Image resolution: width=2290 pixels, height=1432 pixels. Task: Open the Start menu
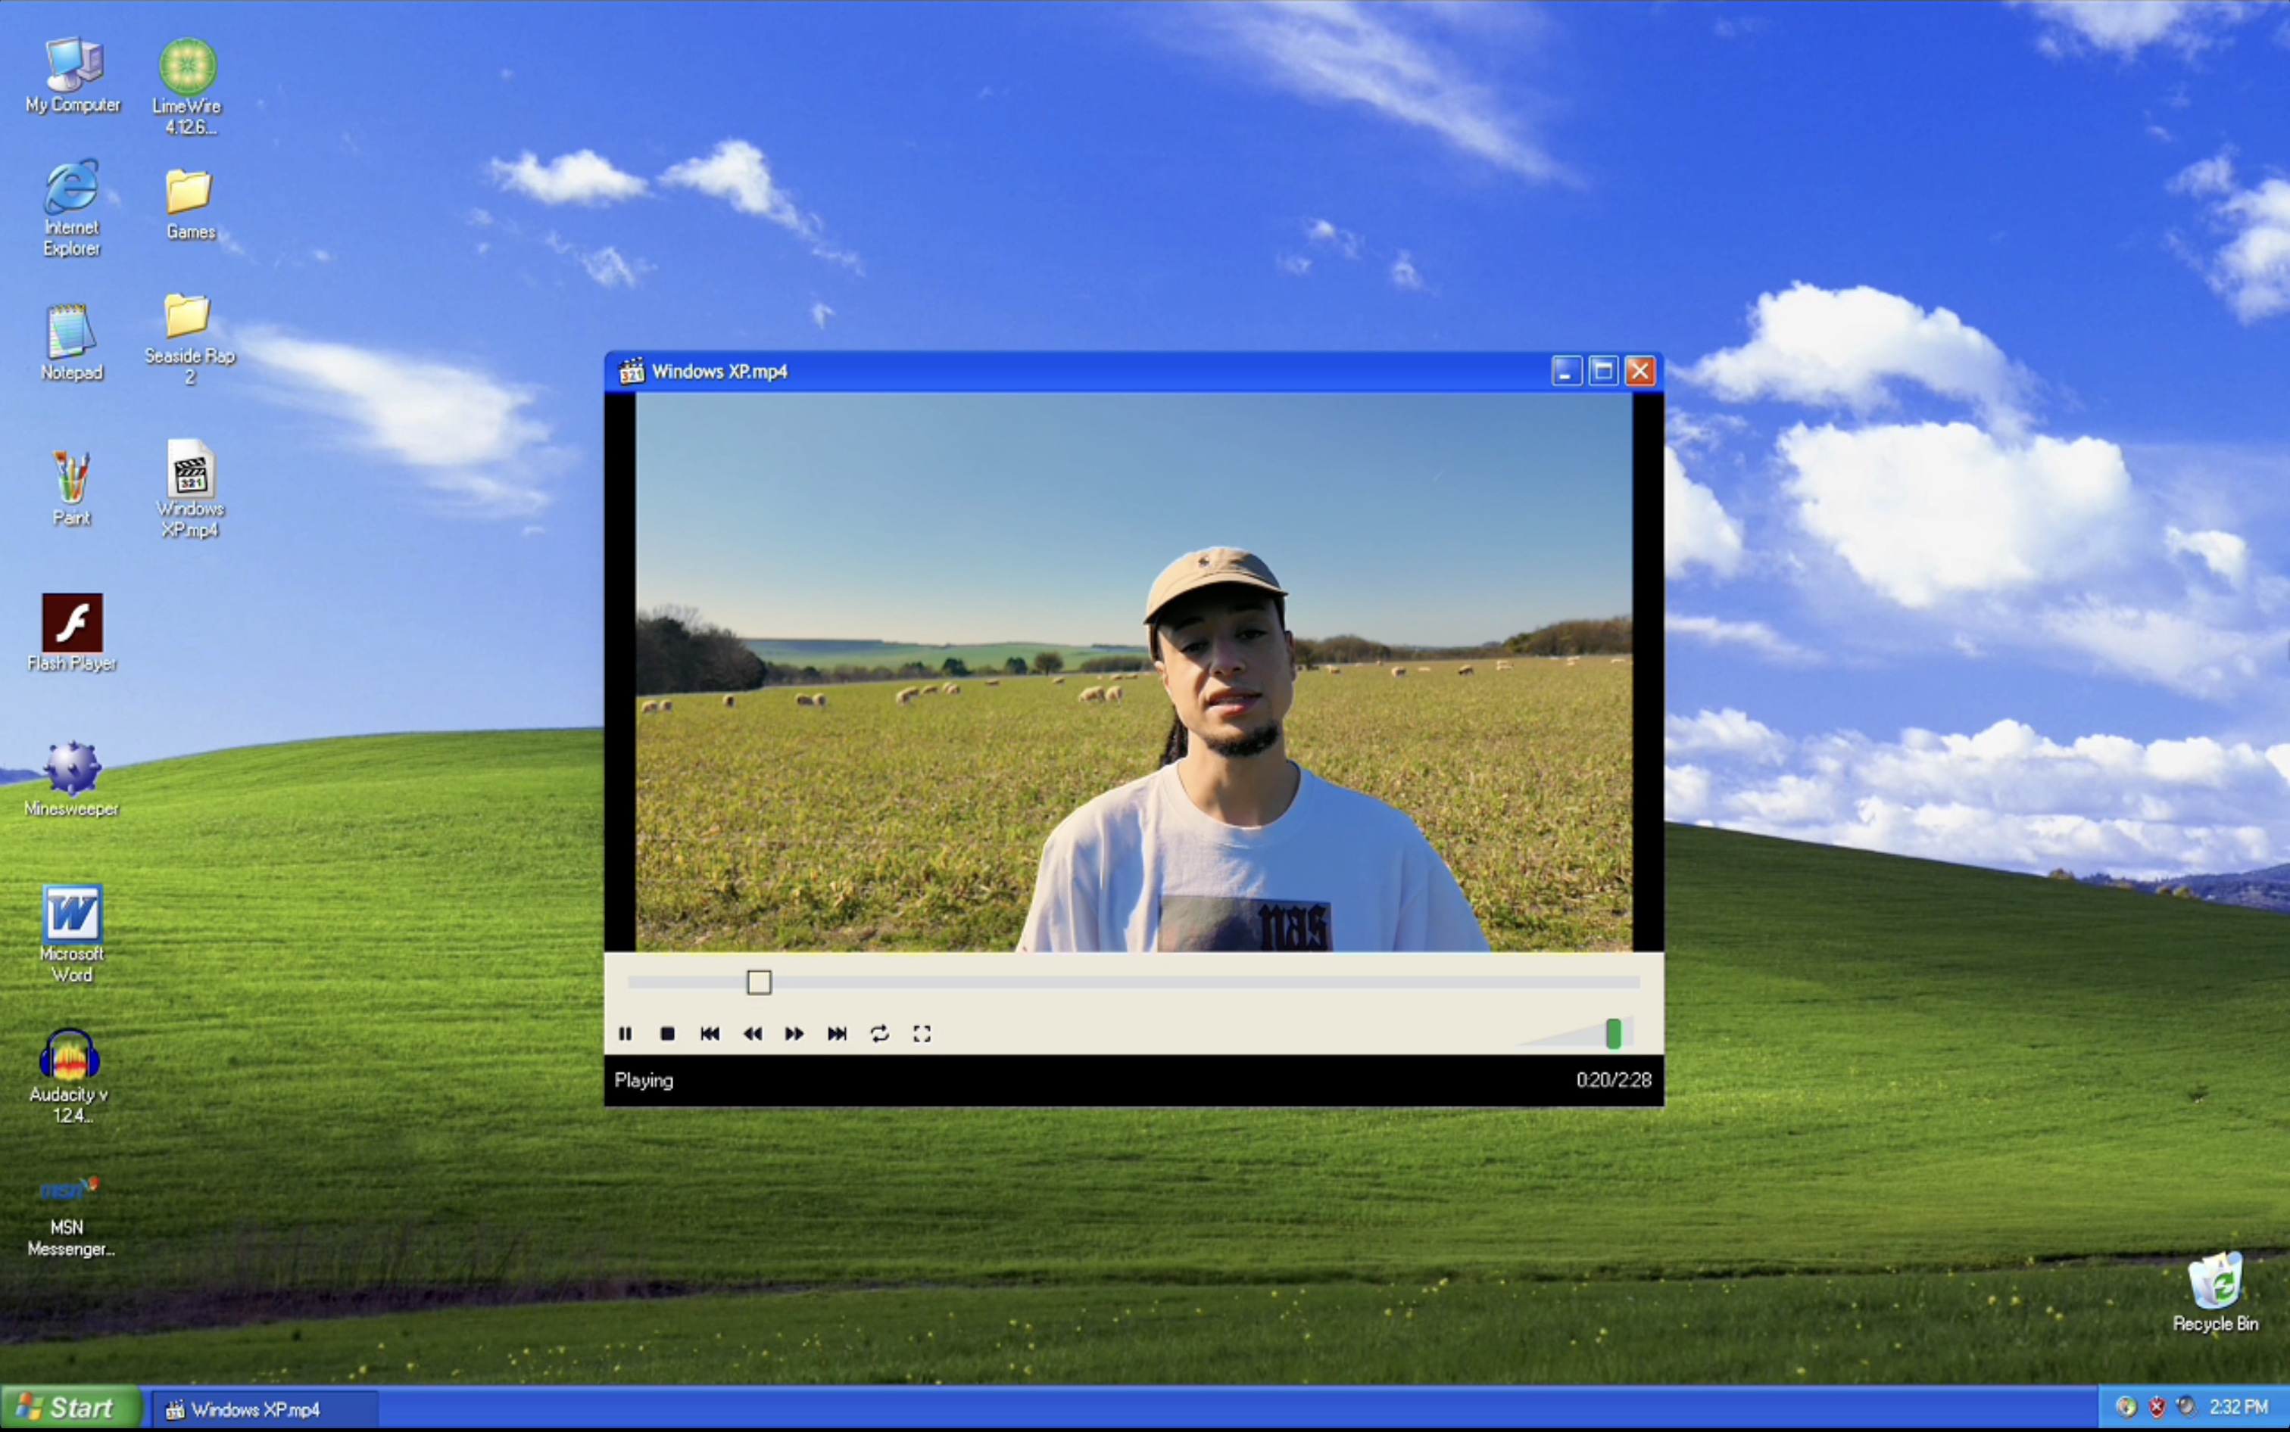pyautogui.click(x=71, y=1409)
